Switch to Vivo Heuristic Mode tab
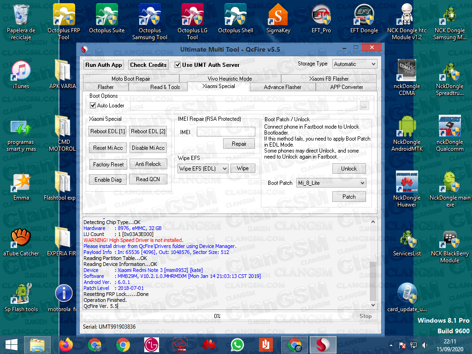472x354 pixels. (x=230, y=78)
